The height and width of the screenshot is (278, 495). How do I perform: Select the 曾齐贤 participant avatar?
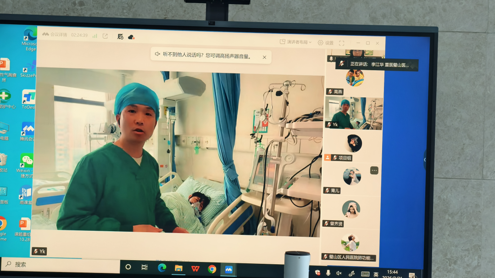351,210
